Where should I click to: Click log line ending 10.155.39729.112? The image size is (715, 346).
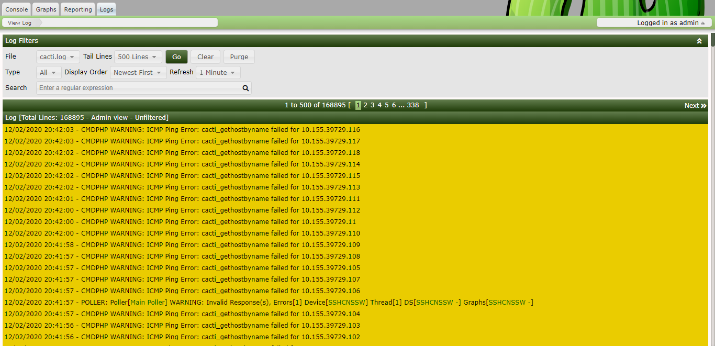tap(182, 210)
